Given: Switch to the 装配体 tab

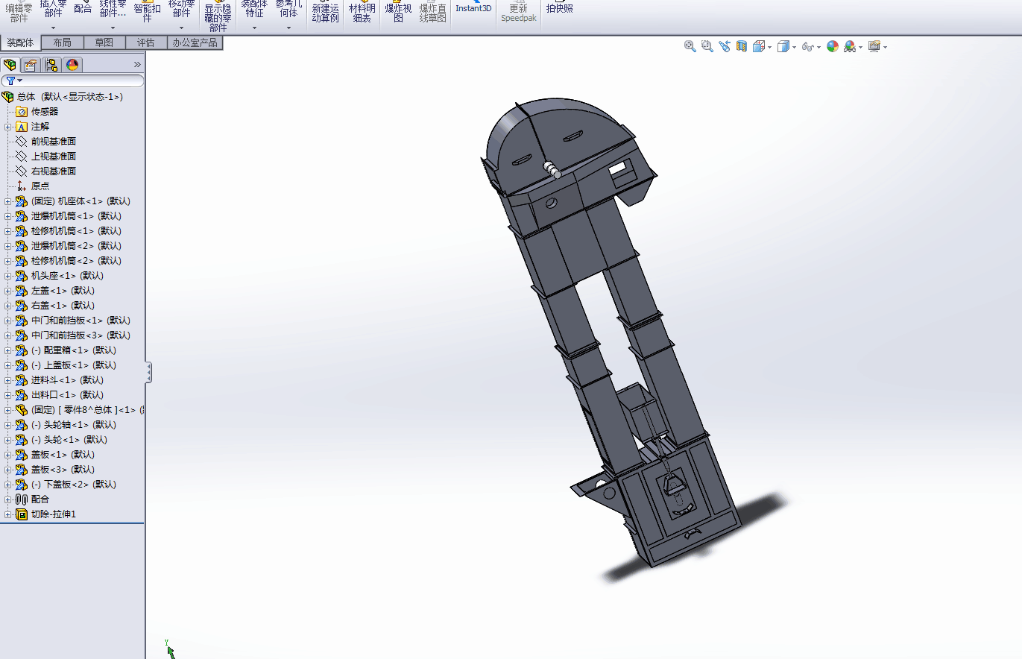Looking at the screenshot, I should tap(21, 42).
